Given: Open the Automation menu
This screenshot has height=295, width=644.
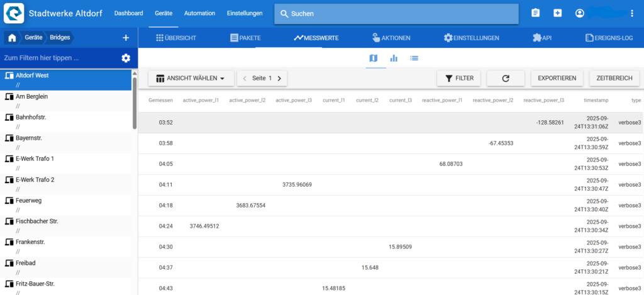Looking at the screenshot, I should point(199,13).
